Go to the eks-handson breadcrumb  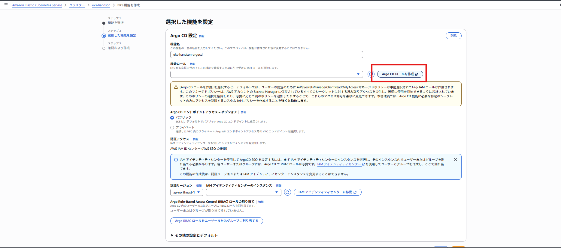pyautogui.click(x=101, y=5)
